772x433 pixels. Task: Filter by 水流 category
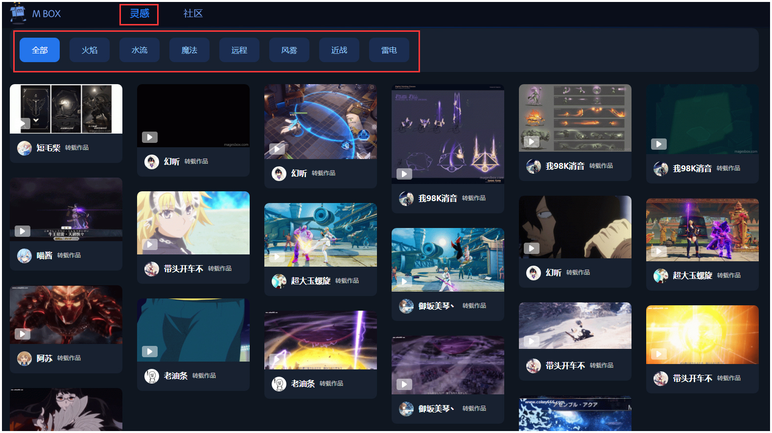pyautogui.click(x=140, y=50)
